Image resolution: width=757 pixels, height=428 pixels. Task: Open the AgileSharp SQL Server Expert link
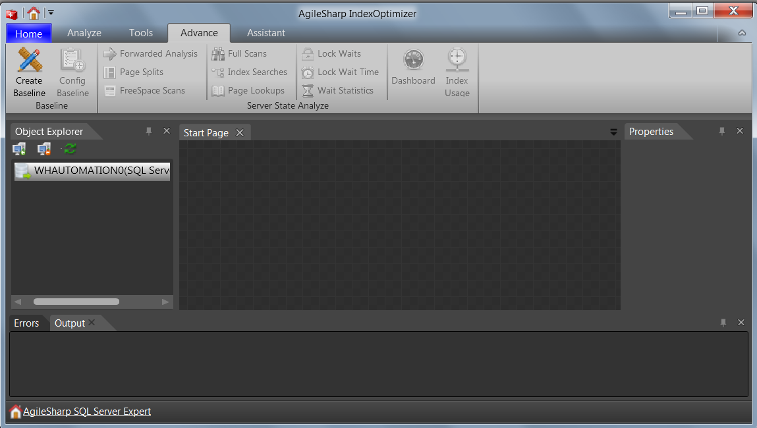coord(87,412)
